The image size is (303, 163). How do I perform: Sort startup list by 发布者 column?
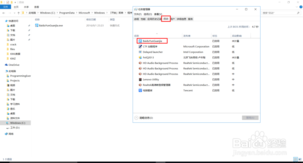click(x=197, y=36)
